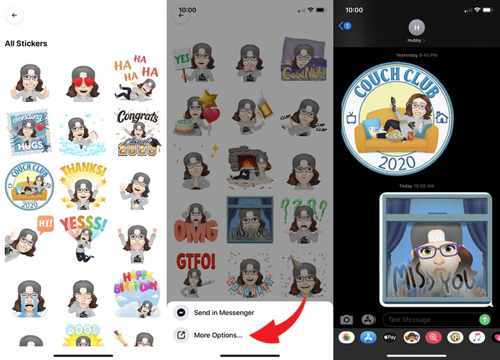This screenshot has height=360, width=500.
Task: Select the two thumbs up avatar sticker
Action: pyautogui.click(x=30, y=82)
